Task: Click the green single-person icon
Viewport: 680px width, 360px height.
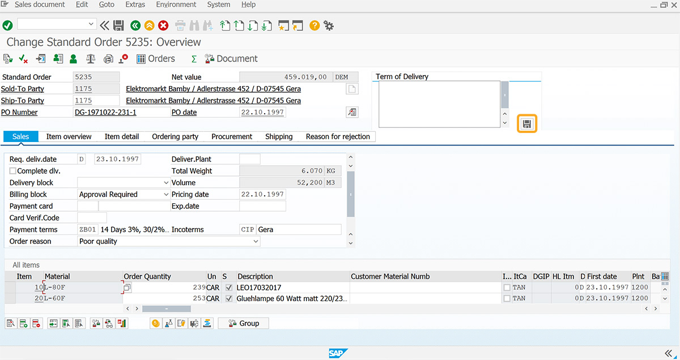Action: 73,58
